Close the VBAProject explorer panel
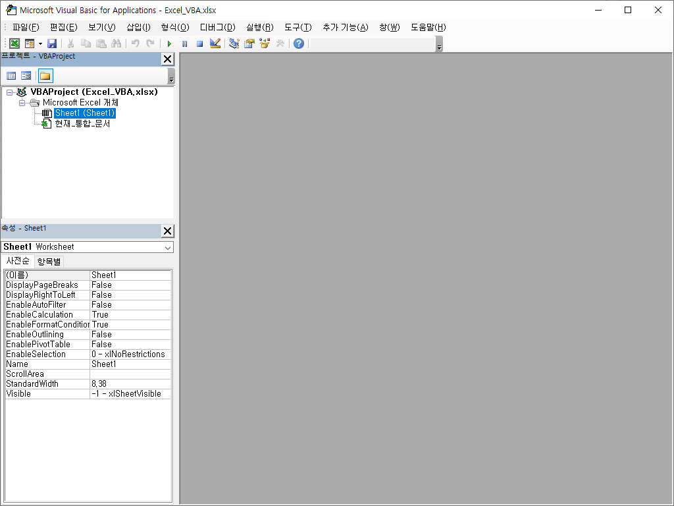 point(168,59)
